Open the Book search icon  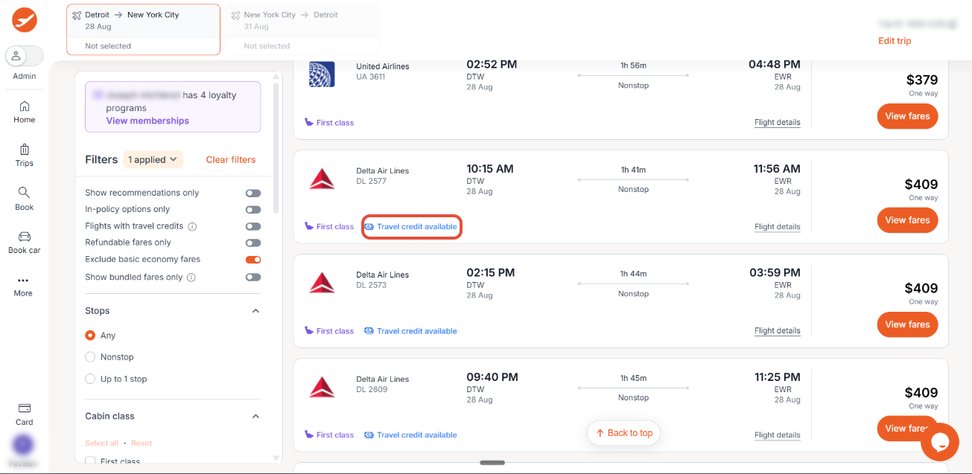tap(25, 193)
